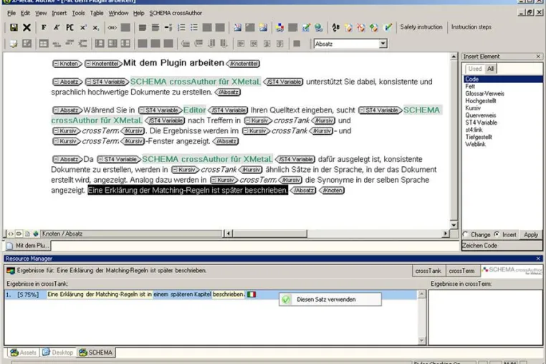The width and height of the screenshot is (546, 364).
Task: Collapse Absatz tag before 'Da'
Action: tap(56, 160)
